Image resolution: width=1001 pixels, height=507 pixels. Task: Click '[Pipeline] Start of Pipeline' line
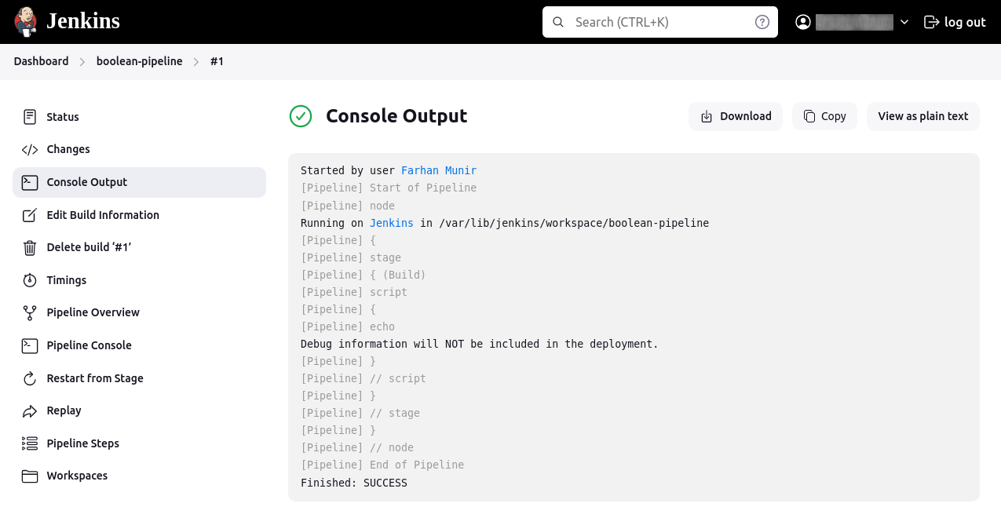click(x=389, y=188)
